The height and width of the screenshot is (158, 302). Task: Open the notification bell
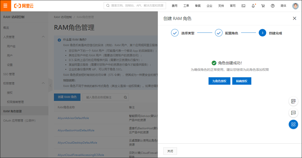(x=253, y=6)
